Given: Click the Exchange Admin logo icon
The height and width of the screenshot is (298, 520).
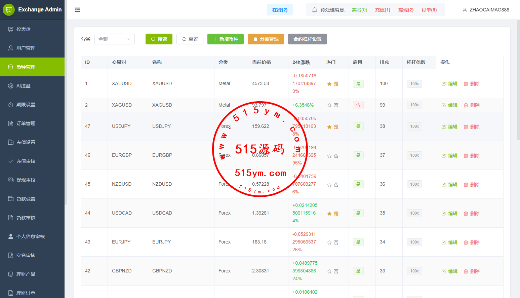Looking at the screenshot, I should [x=9, y=10].
